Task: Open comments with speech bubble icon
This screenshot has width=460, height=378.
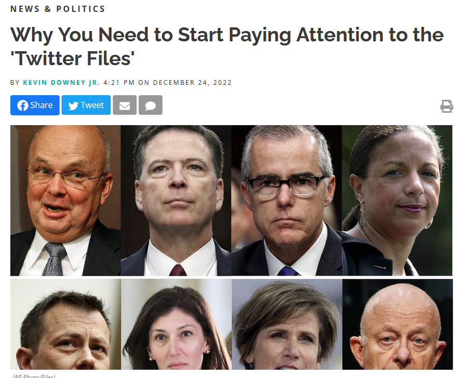Action: 151,105
